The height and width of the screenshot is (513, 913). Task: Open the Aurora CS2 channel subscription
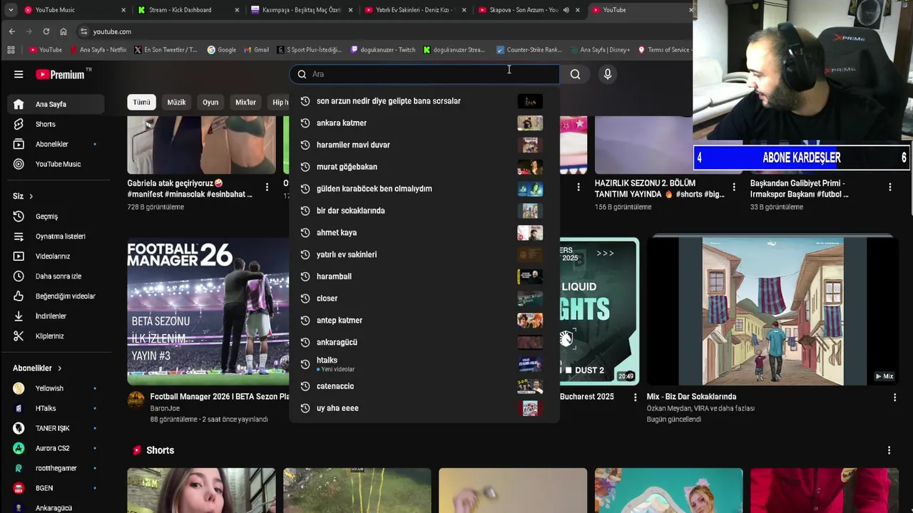56,448
